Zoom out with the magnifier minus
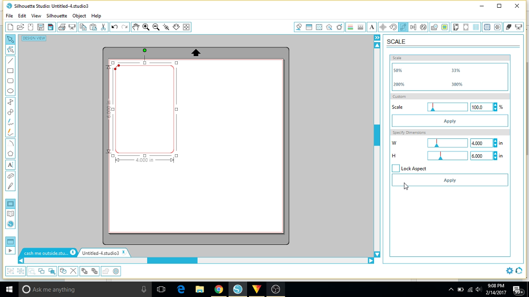 (156, 27)
